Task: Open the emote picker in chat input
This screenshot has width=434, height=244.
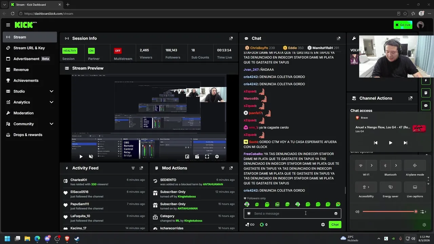Action: point(336,213)
